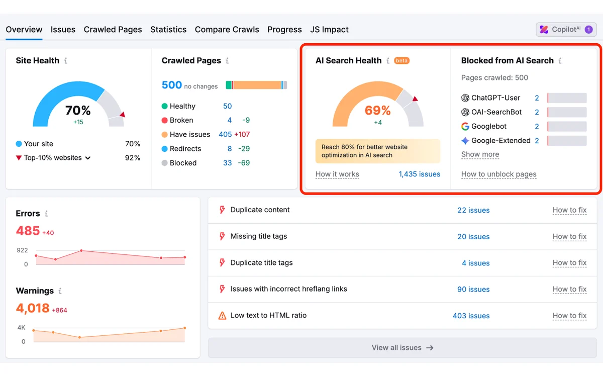The image size is (603, 377).
Task: Open the How to unblock pages link
Action: [x=499, y=174]
